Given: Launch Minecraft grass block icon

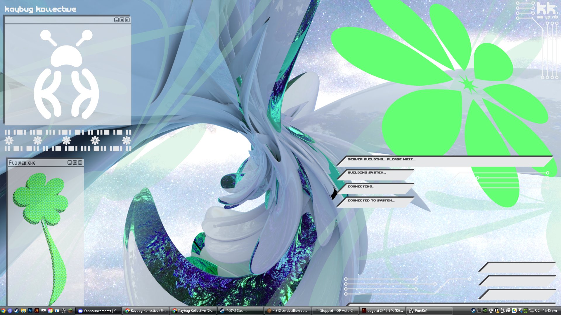Looking at the screenshot, I should click(70, 311).
